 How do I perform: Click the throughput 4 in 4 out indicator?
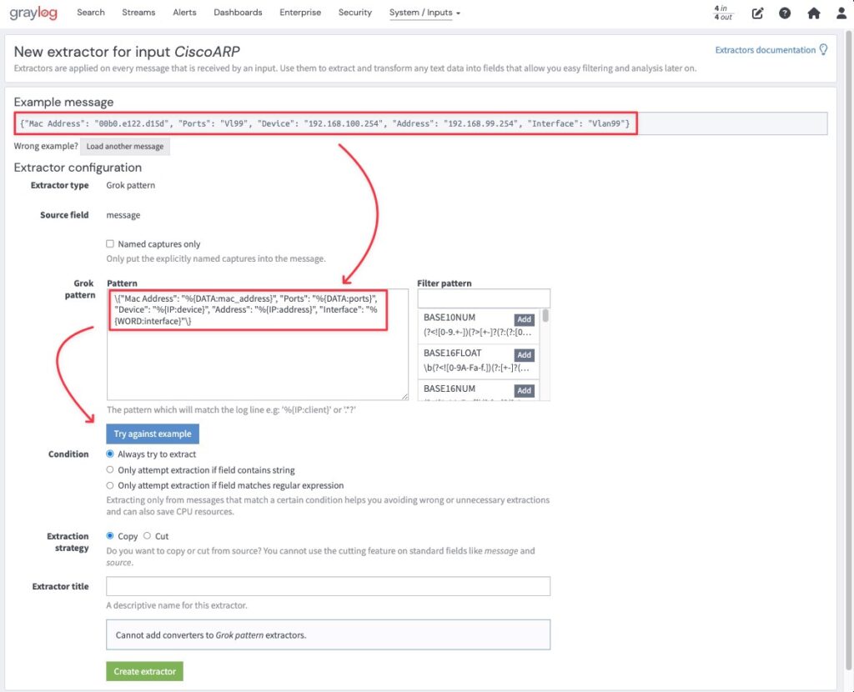[723, 13]
